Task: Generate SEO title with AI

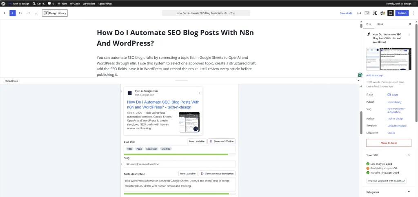Action: 222,142
